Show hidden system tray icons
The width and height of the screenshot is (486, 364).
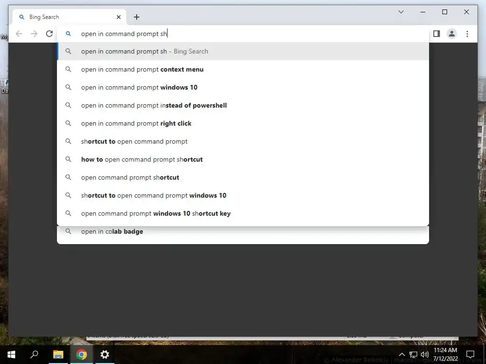(x=402, y=355)
